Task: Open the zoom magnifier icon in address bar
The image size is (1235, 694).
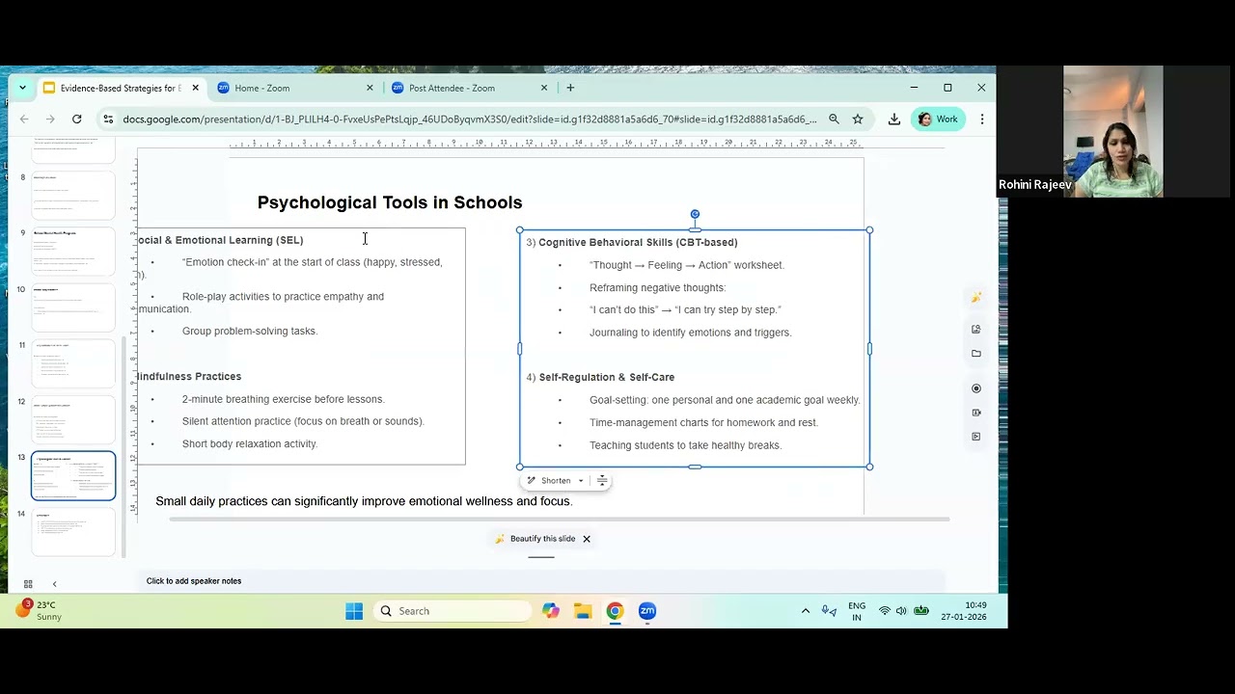Action: coord(834,120)
